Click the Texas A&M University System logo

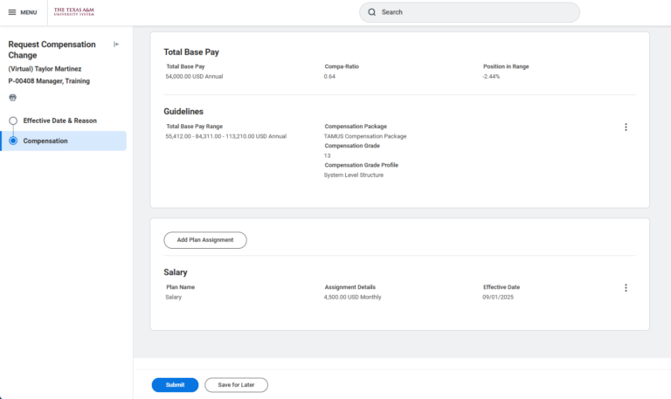tap(73, 11)
